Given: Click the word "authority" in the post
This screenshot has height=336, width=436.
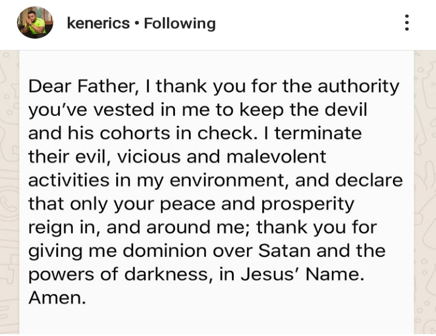Looking at the screenshot, I should pos(357,86).
